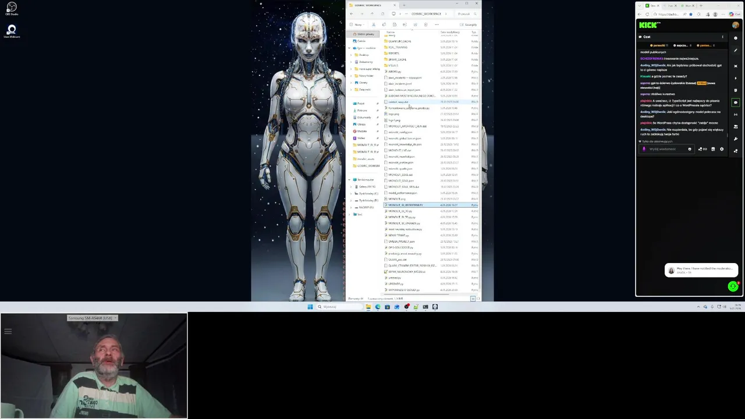Select the logo.png file row

tap(430, 114)
